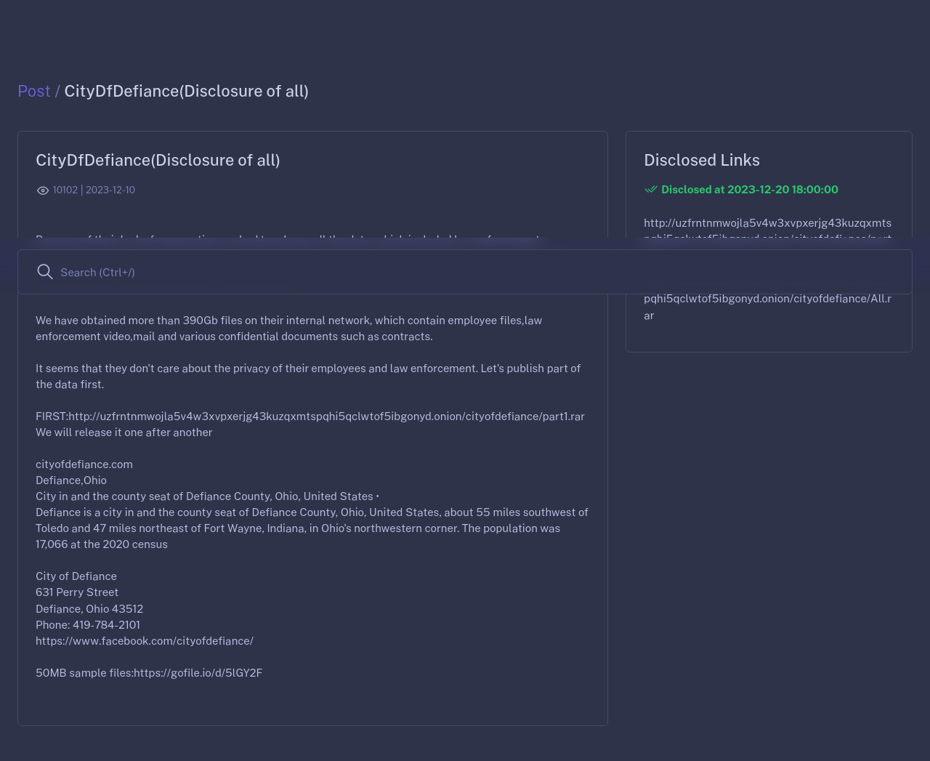Click the eye views icon
930x761 pixels.
(43, 190)
